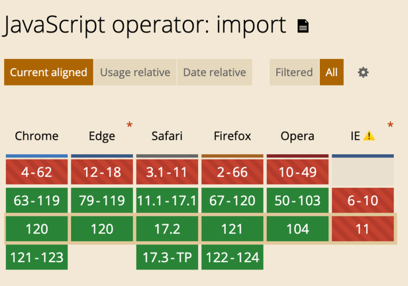
Task: Click the document icon beside the title
Action: [x=303, y=26]
